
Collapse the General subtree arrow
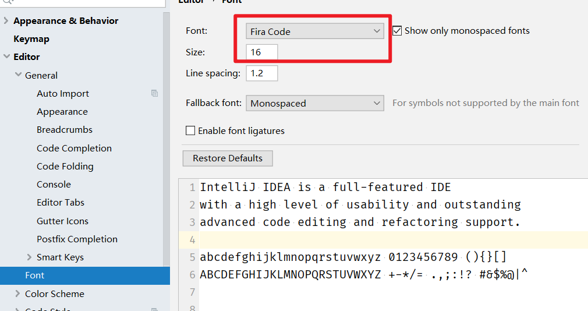click(18, 75)
